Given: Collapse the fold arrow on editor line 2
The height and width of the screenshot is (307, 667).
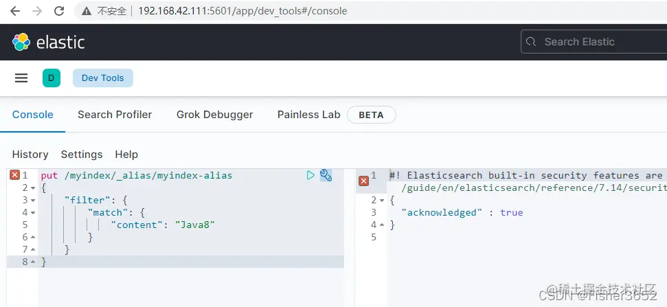Looking at the screenshot, I should (33, 188).
